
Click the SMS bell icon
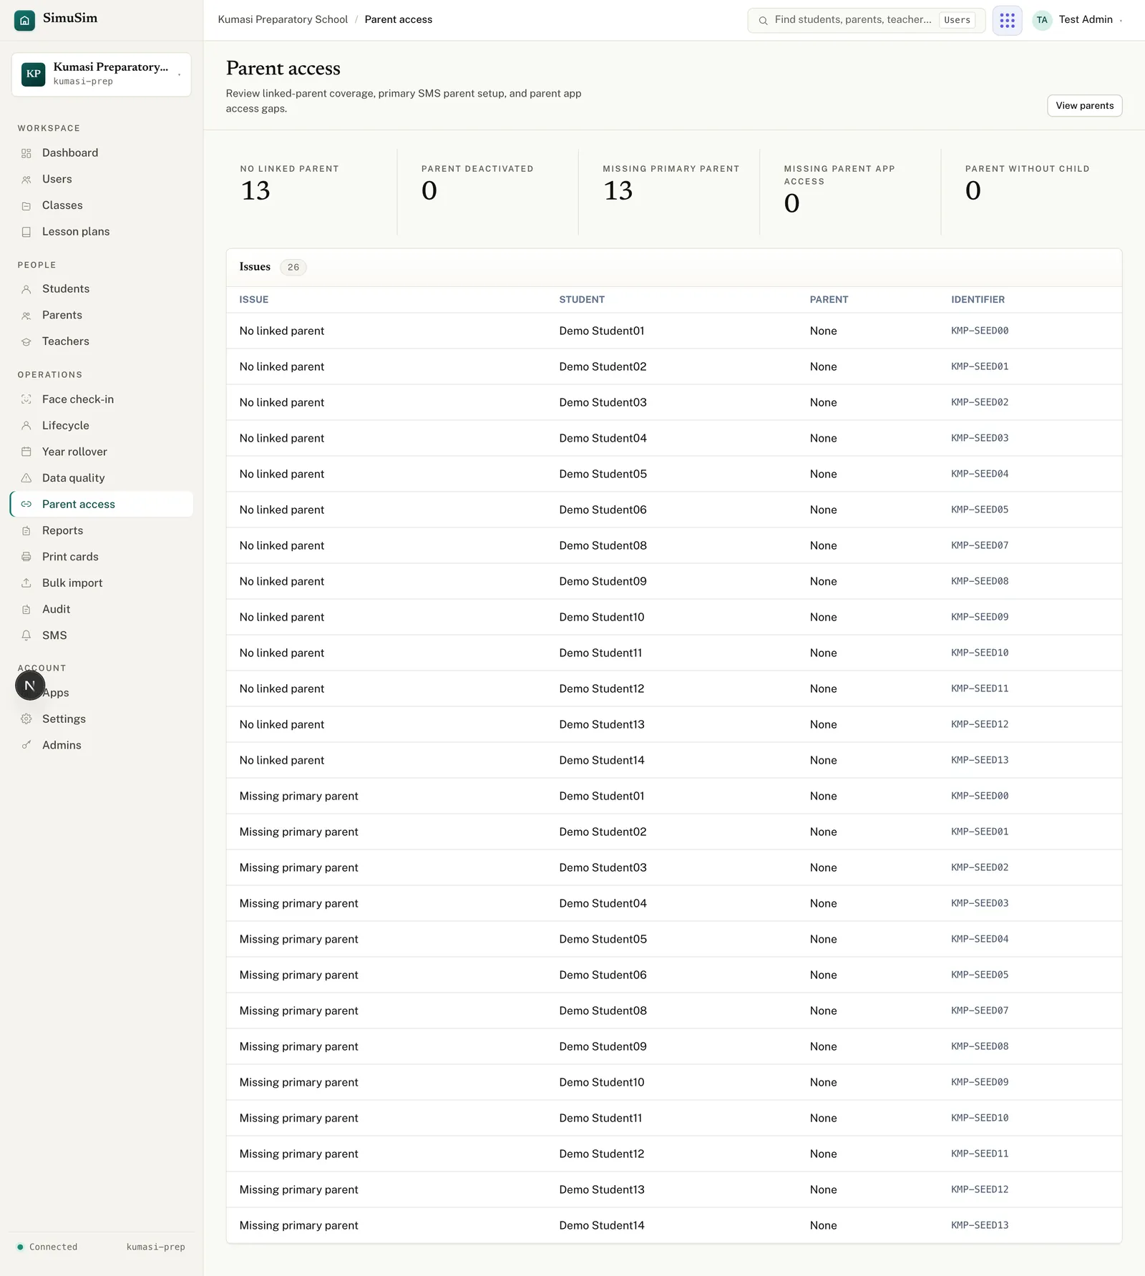pyautogui.click(x=26, y=635)
